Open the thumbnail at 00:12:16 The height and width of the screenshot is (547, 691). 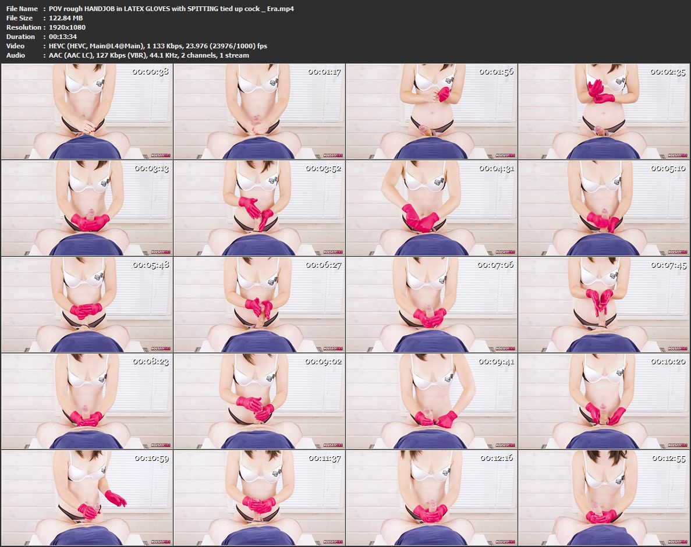coord(431,498)
